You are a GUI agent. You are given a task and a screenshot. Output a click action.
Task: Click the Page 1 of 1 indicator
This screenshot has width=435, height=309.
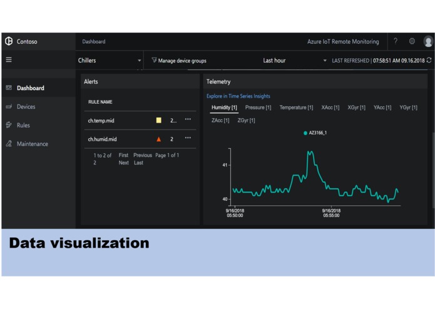(167, 155)
